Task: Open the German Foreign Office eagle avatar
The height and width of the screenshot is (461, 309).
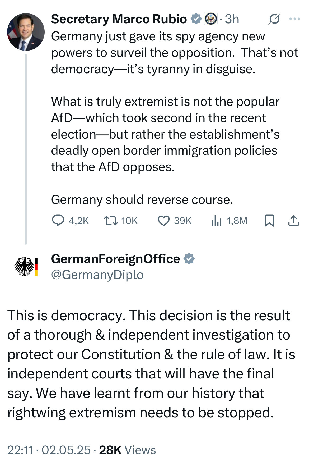Action: [26, 266]
